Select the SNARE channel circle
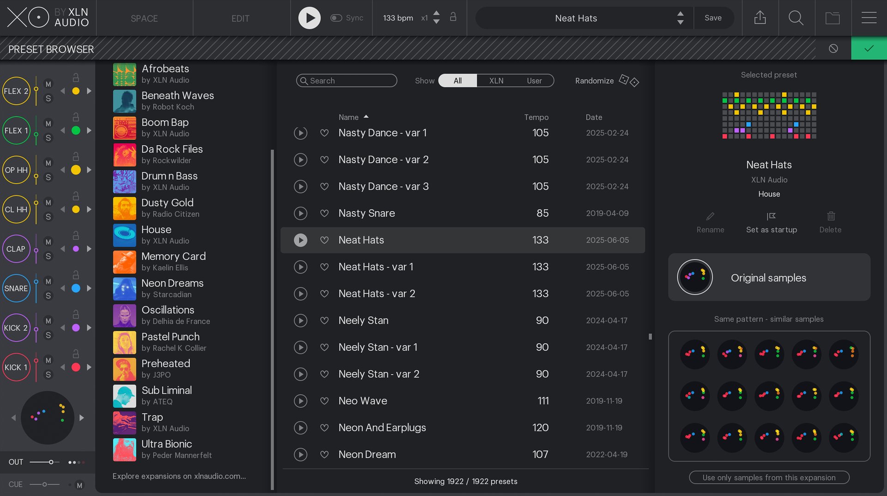 pyautogui.click(x=16, y=288)
